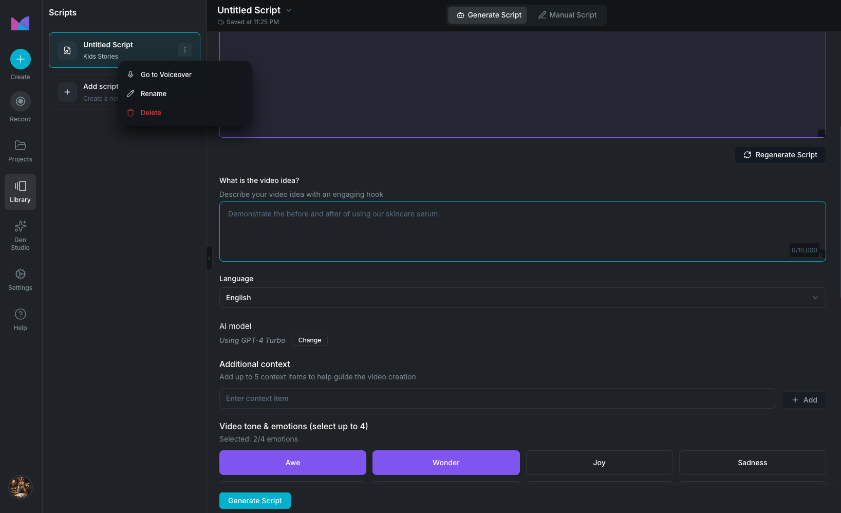The height and width of the screenshot is (513, 841).
Task: Select Go to Voiceover from the context menu
Action: 165,75
